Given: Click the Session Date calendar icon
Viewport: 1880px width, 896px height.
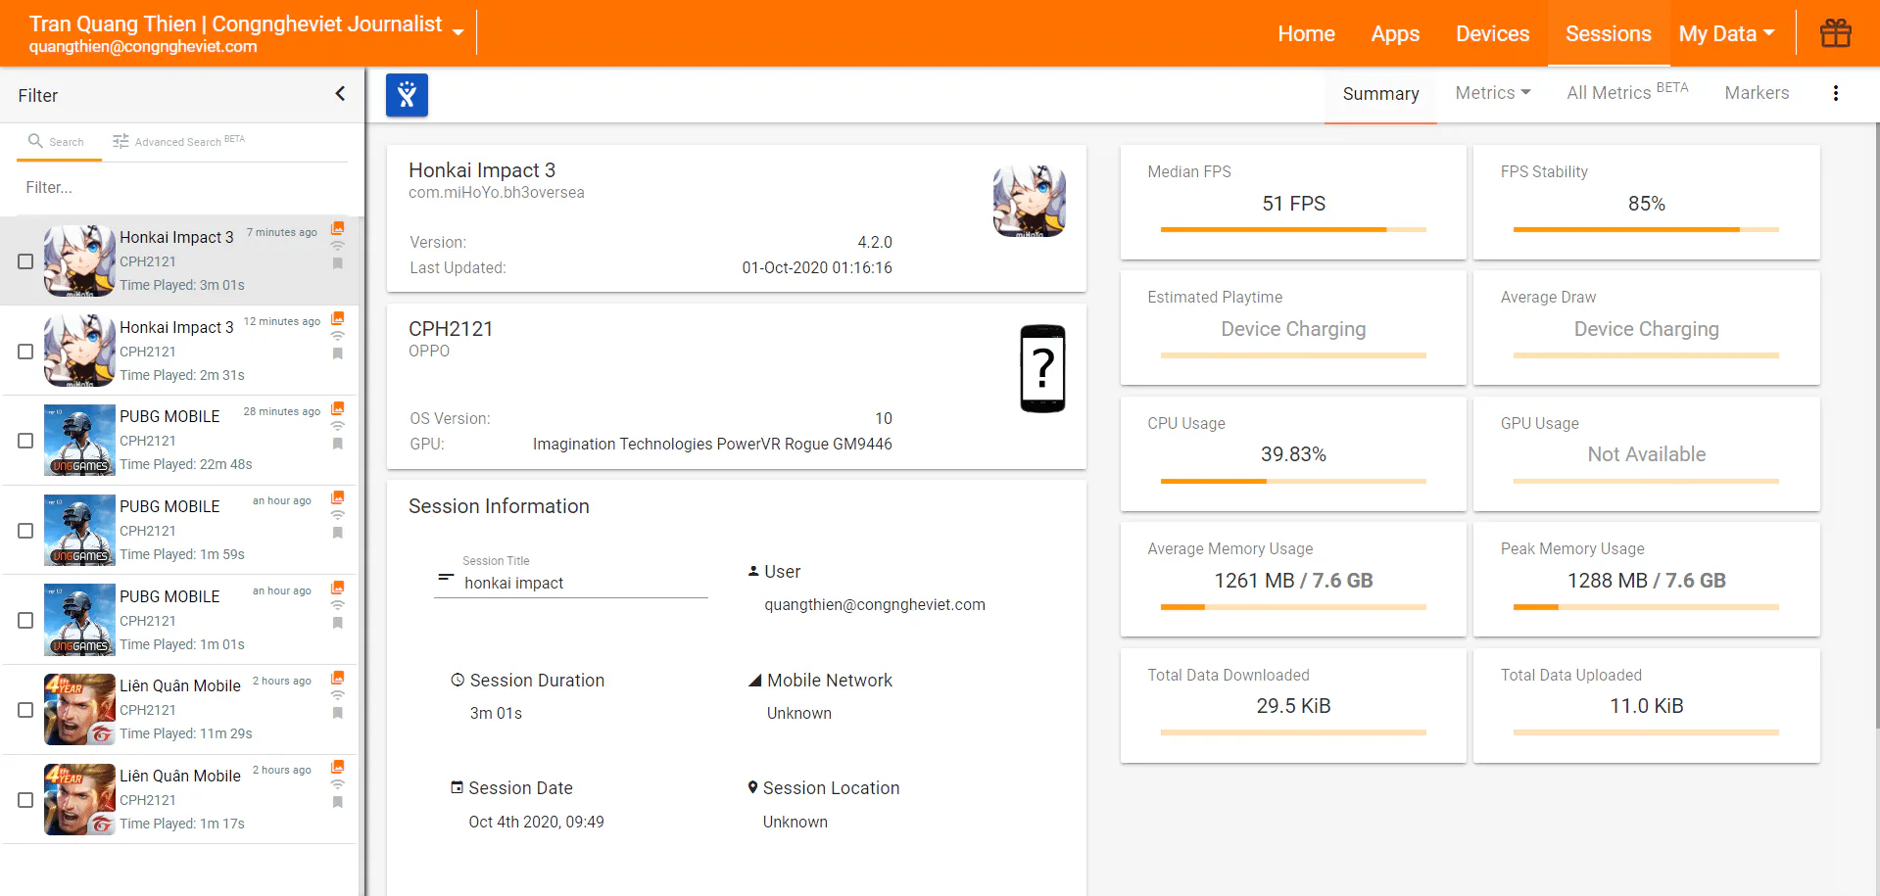Looking at the screenshot, I should tap(457, 787).
